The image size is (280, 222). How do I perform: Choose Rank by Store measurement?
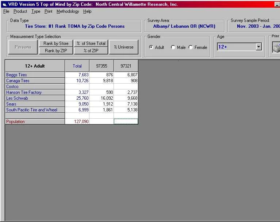[x=56, y=43]
